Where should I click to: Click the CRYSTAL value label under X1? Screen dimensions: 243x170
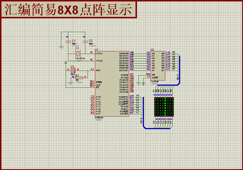pyautogui.click(x=80, y=59)
